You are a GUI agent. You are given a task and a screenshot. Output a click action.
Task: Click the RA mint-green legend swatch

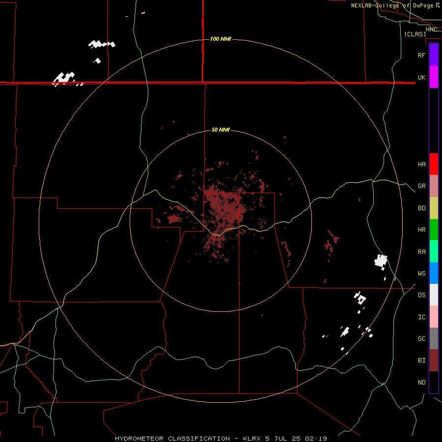[x=434, y=251]
